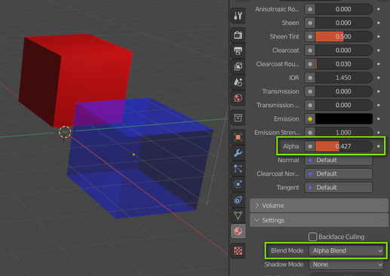Open the Physics properties tab
Screen dimensions: 390x276
tap(238, 184)
